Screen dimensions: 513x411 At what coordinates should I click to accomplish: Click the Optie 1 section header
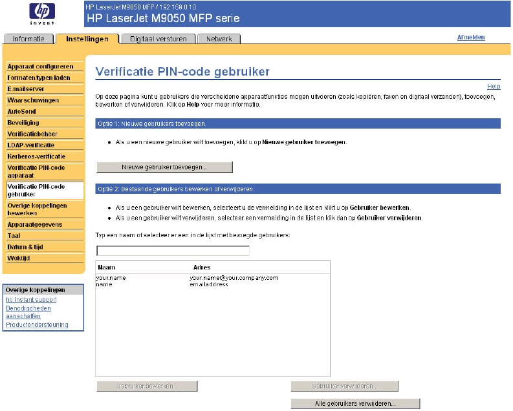coord(298,124)
